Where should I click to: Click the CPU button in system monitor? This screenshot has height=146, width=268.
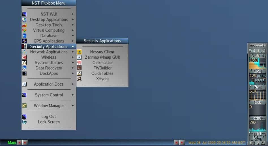(x=258, y=71)
